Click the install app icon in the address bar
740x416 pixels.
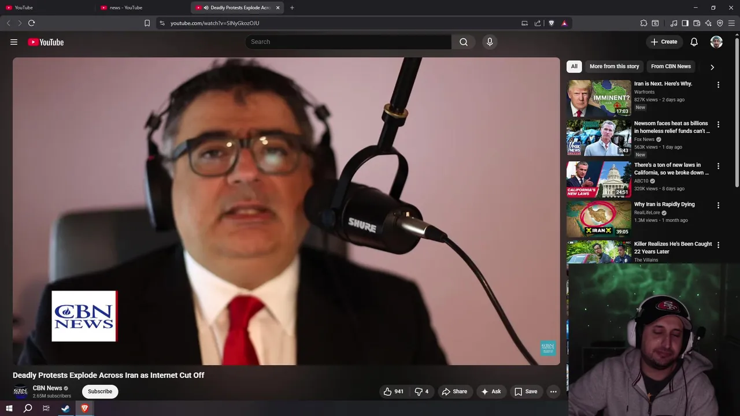(524, 23)
